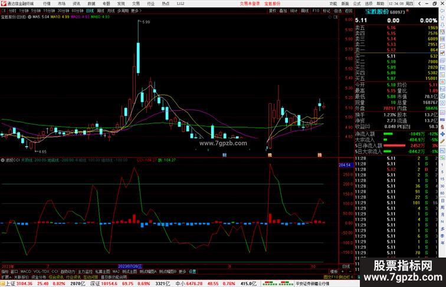
Task: Open the 公式 menu
Action: click(357, 4)
